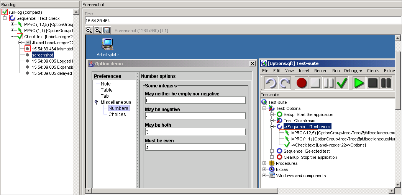402x195 pixels.
Task: Select the Table preference item
Action: tap(107, 90)
